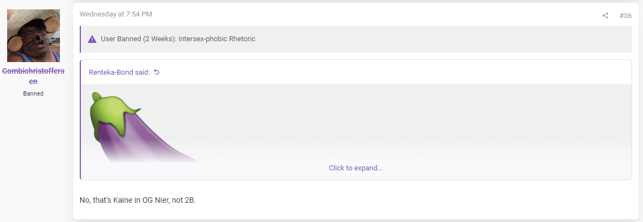643x222 pixels.
Task: Open the #36 post permalink
Action: coord(625,15)
